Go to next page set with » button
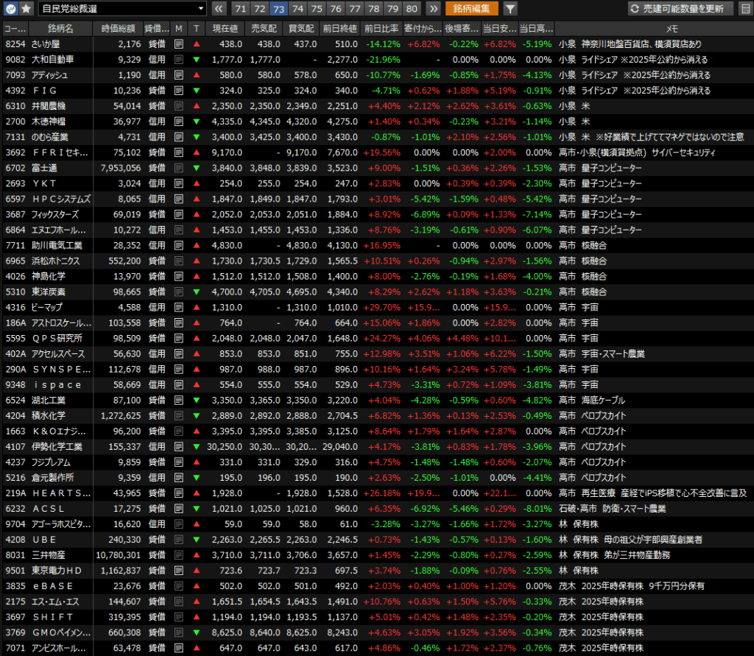Viewport: 754px width, 656px height. coord(434,9)
